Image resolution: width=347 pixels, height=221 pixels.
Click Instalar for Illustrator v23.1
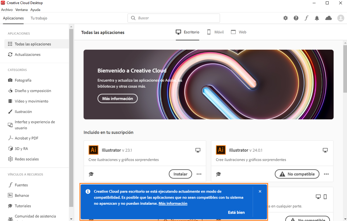(x=180, y=174)
